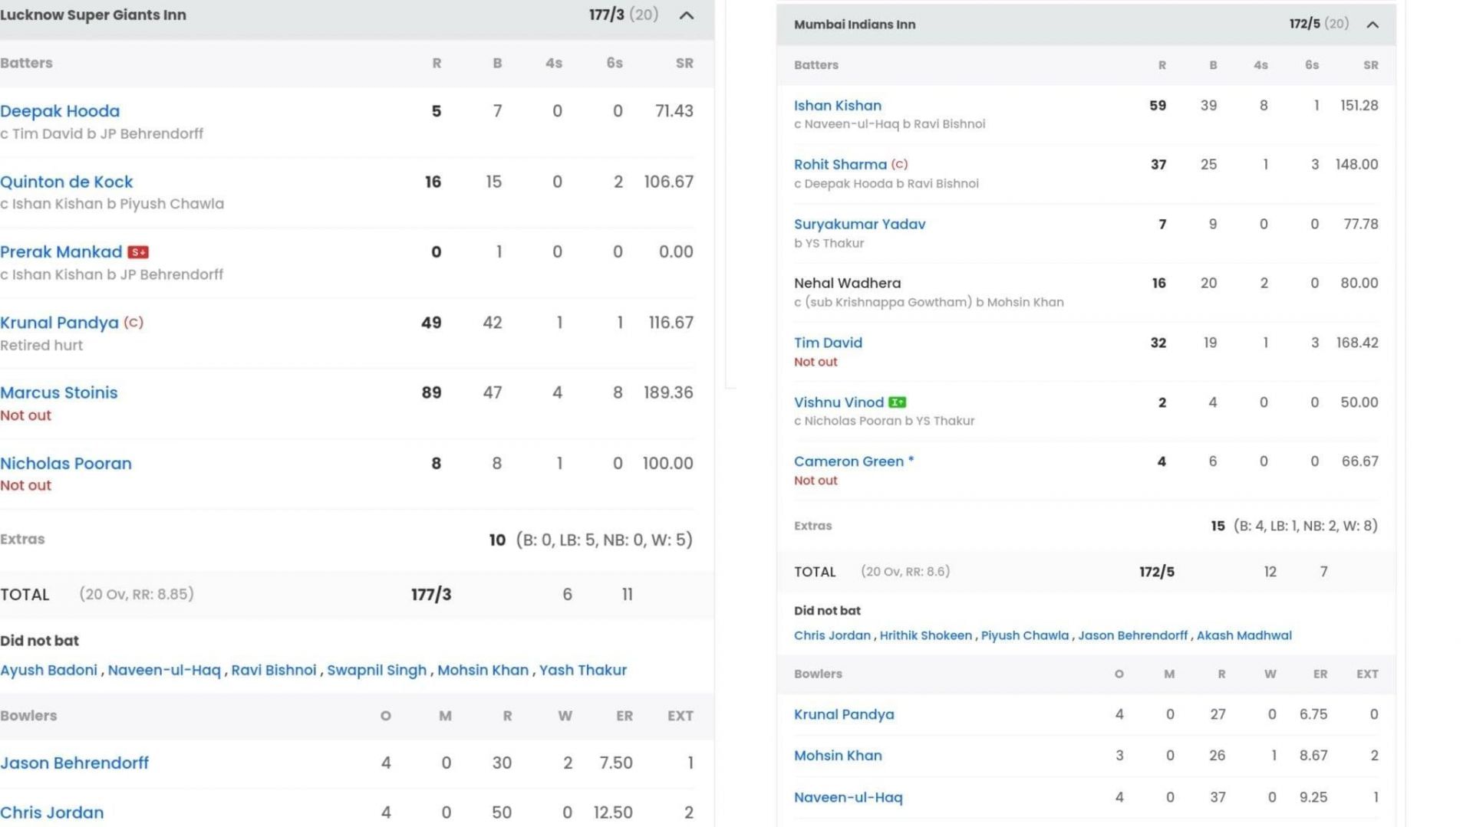Open Nicholas Pooran player profile

point(66,463)
